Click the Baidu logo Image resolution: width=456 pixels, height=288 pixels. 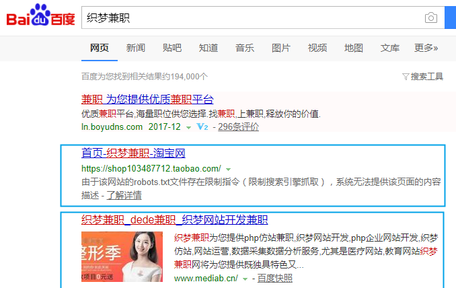40,15
